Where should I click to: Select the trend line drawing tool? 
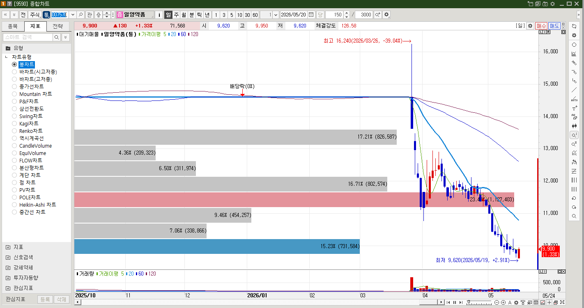click(x=574, y=90)
